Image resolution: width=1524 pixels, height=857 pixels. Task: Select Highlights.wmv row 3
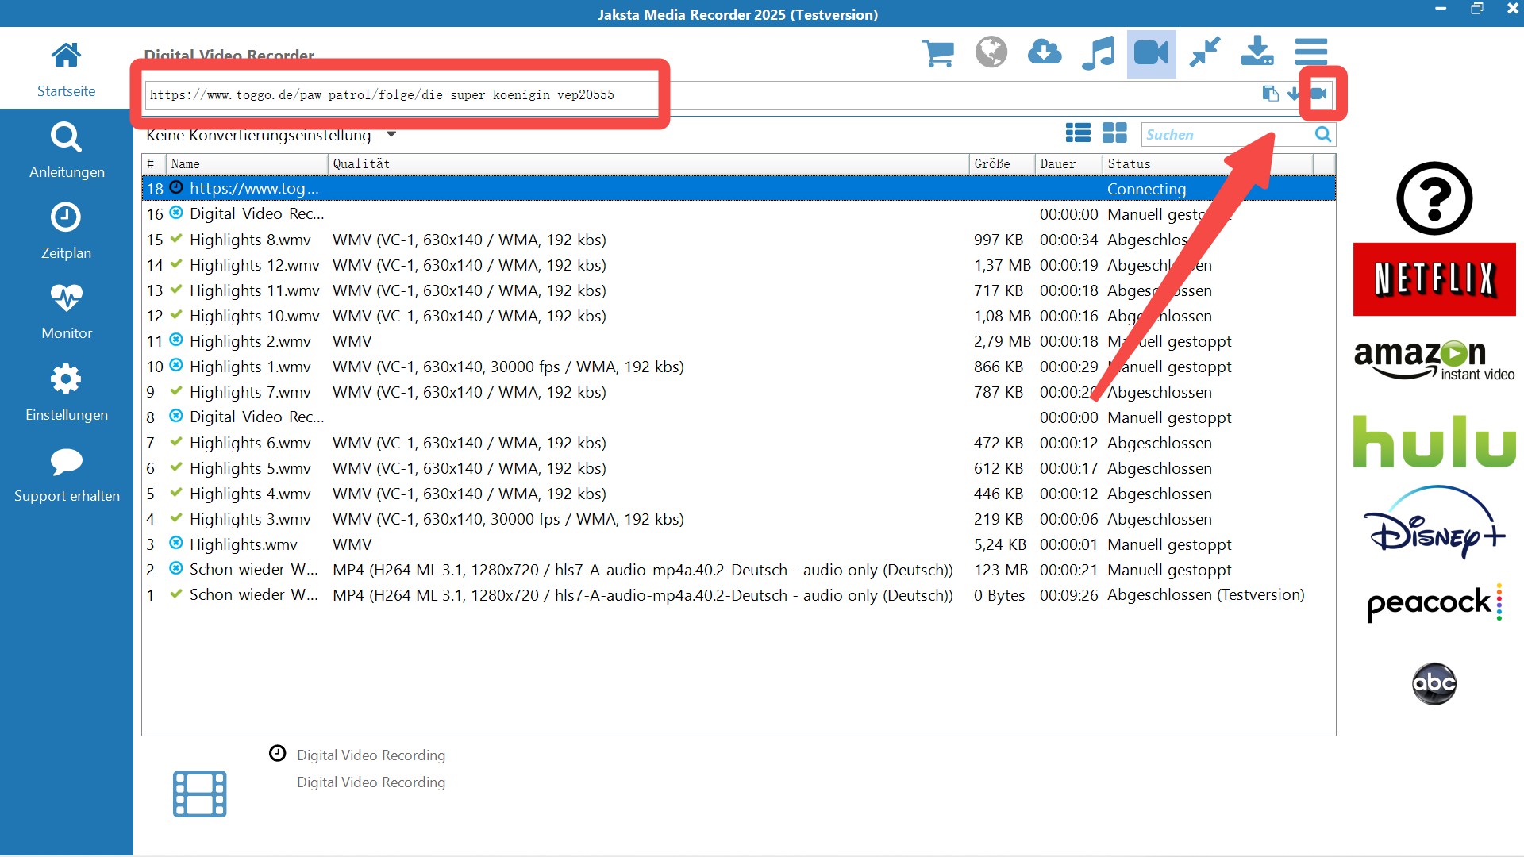tap(738, 544)
